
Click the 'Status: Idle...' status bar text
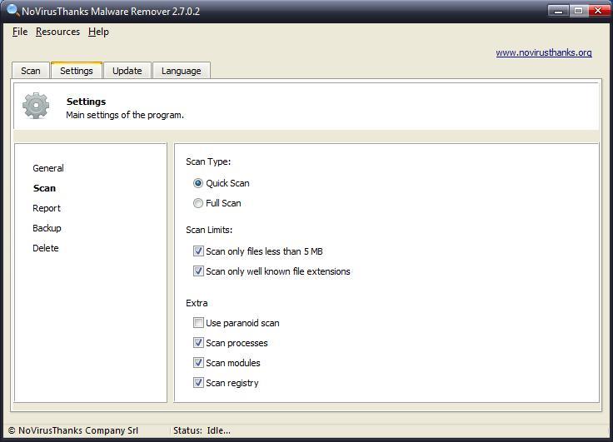[202, 430]
